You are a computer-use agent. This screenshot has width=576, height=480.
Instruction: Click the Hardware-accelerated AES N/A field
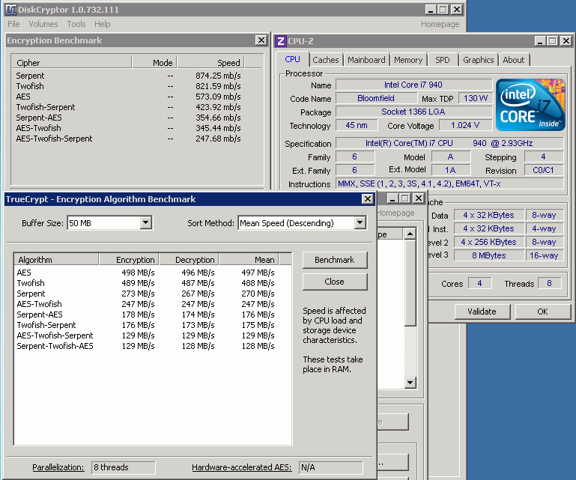click(330, 467)
